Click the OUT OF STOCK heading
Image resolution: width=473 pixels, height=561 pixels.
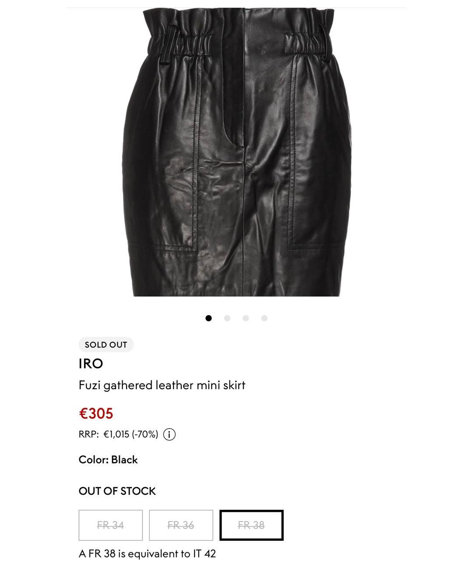pos(117,491)
